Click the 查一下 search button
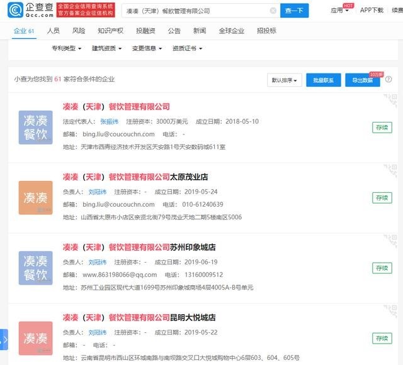This screenshot has height=365, width=403. point(294,11)
